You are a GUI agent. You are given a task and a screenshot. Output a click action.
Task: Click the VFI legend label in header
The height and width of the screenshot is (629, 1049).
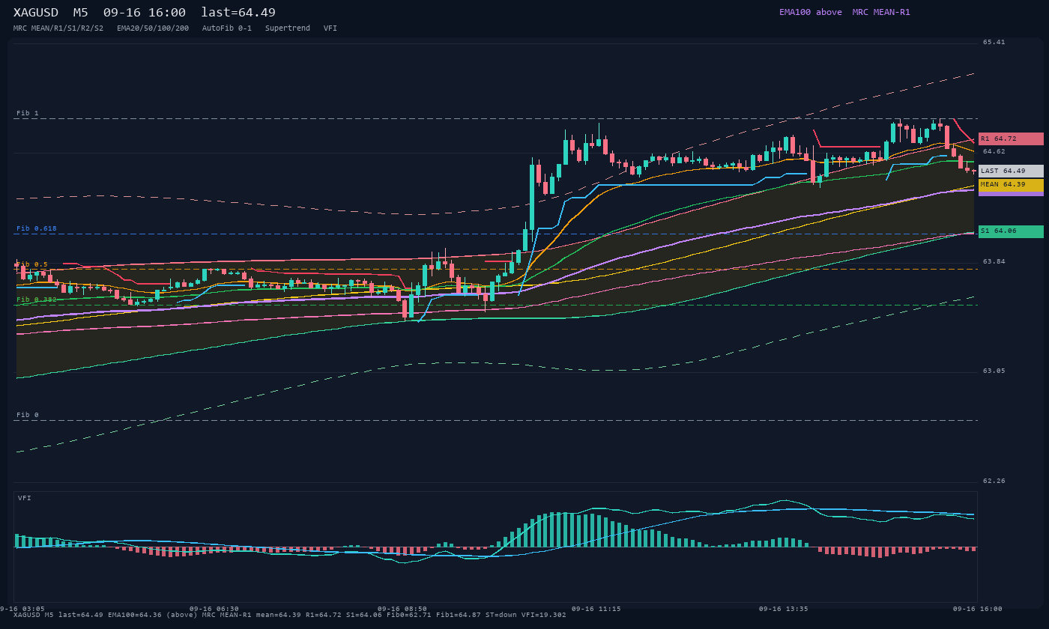pos(330,28)
